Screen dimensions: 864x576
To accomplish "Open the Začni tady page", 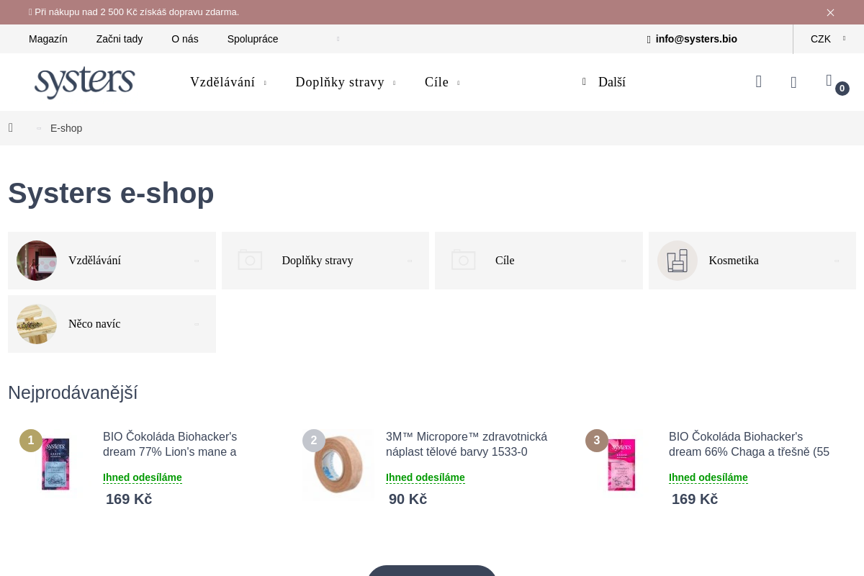I will click(120, 39).
